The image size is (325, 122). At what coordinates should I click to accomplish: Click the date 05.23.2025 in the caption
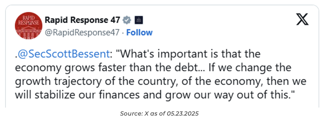(x=183, y=113)
